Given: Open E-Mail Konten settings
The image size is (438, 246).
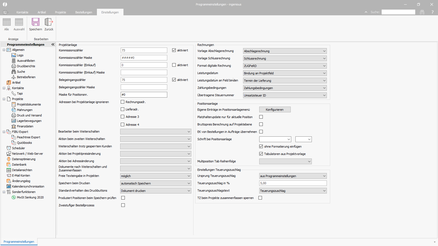Looking at the screenshot, I should pyautogui.click(x=21, y=175).
